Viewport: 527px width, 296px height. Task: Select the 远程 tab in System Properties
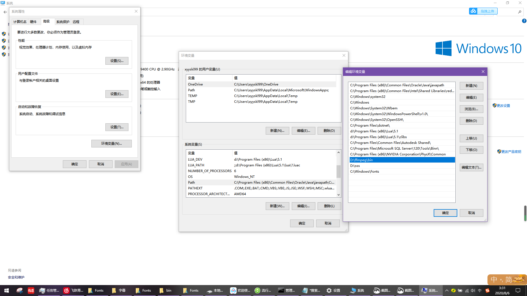point(77,22)
